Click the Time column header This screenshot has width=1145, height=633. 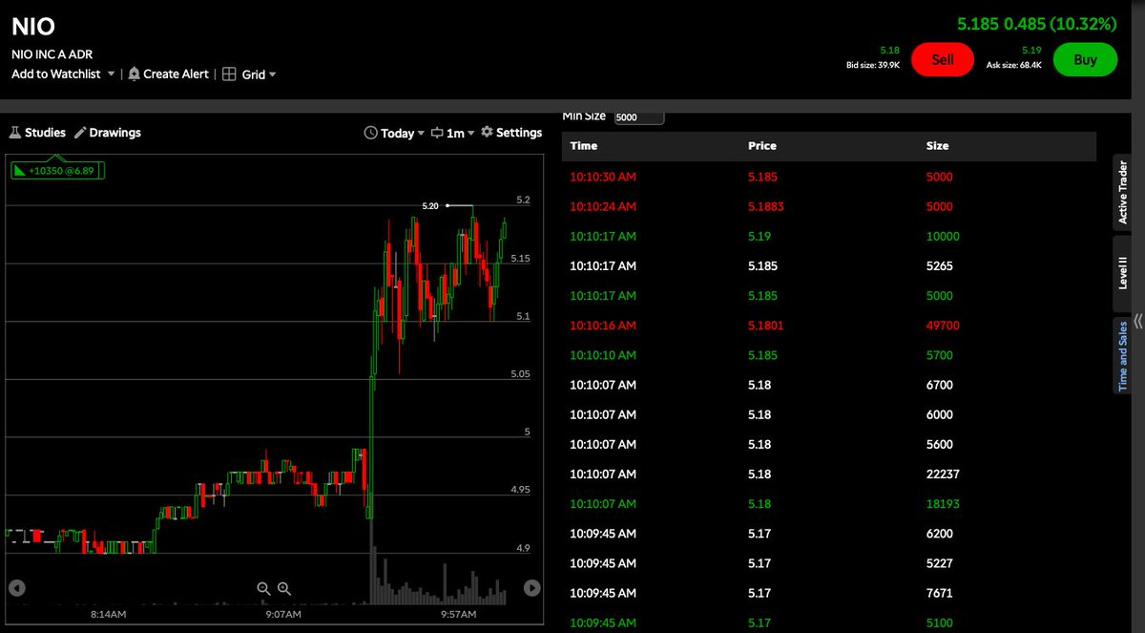coord(584,146)
